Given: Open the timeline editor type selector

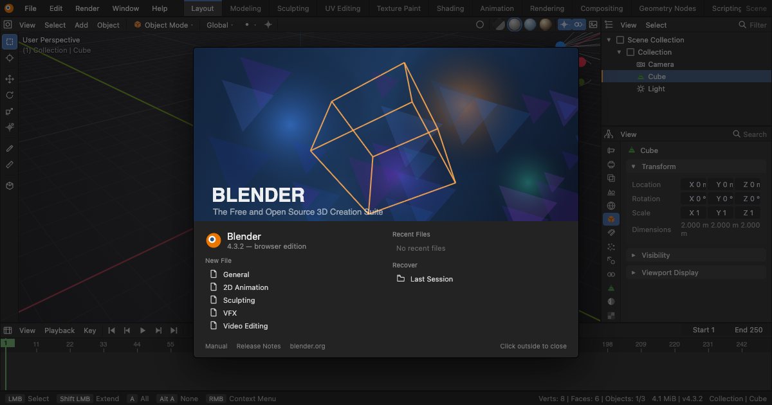Looking at the screenshot, I should click(8, 330).
